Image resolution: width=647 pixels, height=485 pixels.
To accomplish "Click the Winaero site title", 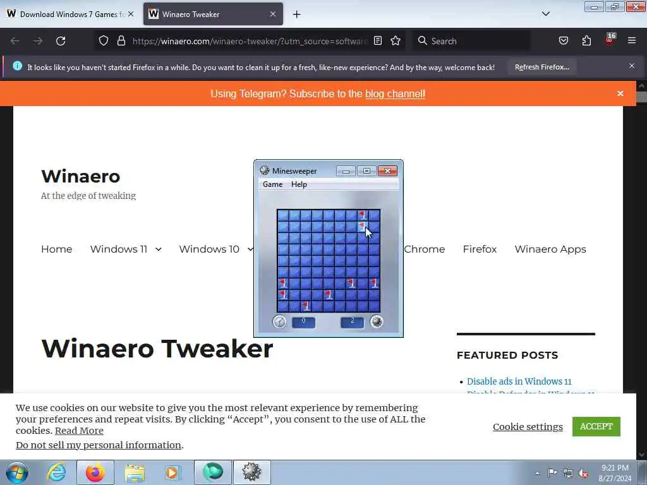I will coord(80,176).
